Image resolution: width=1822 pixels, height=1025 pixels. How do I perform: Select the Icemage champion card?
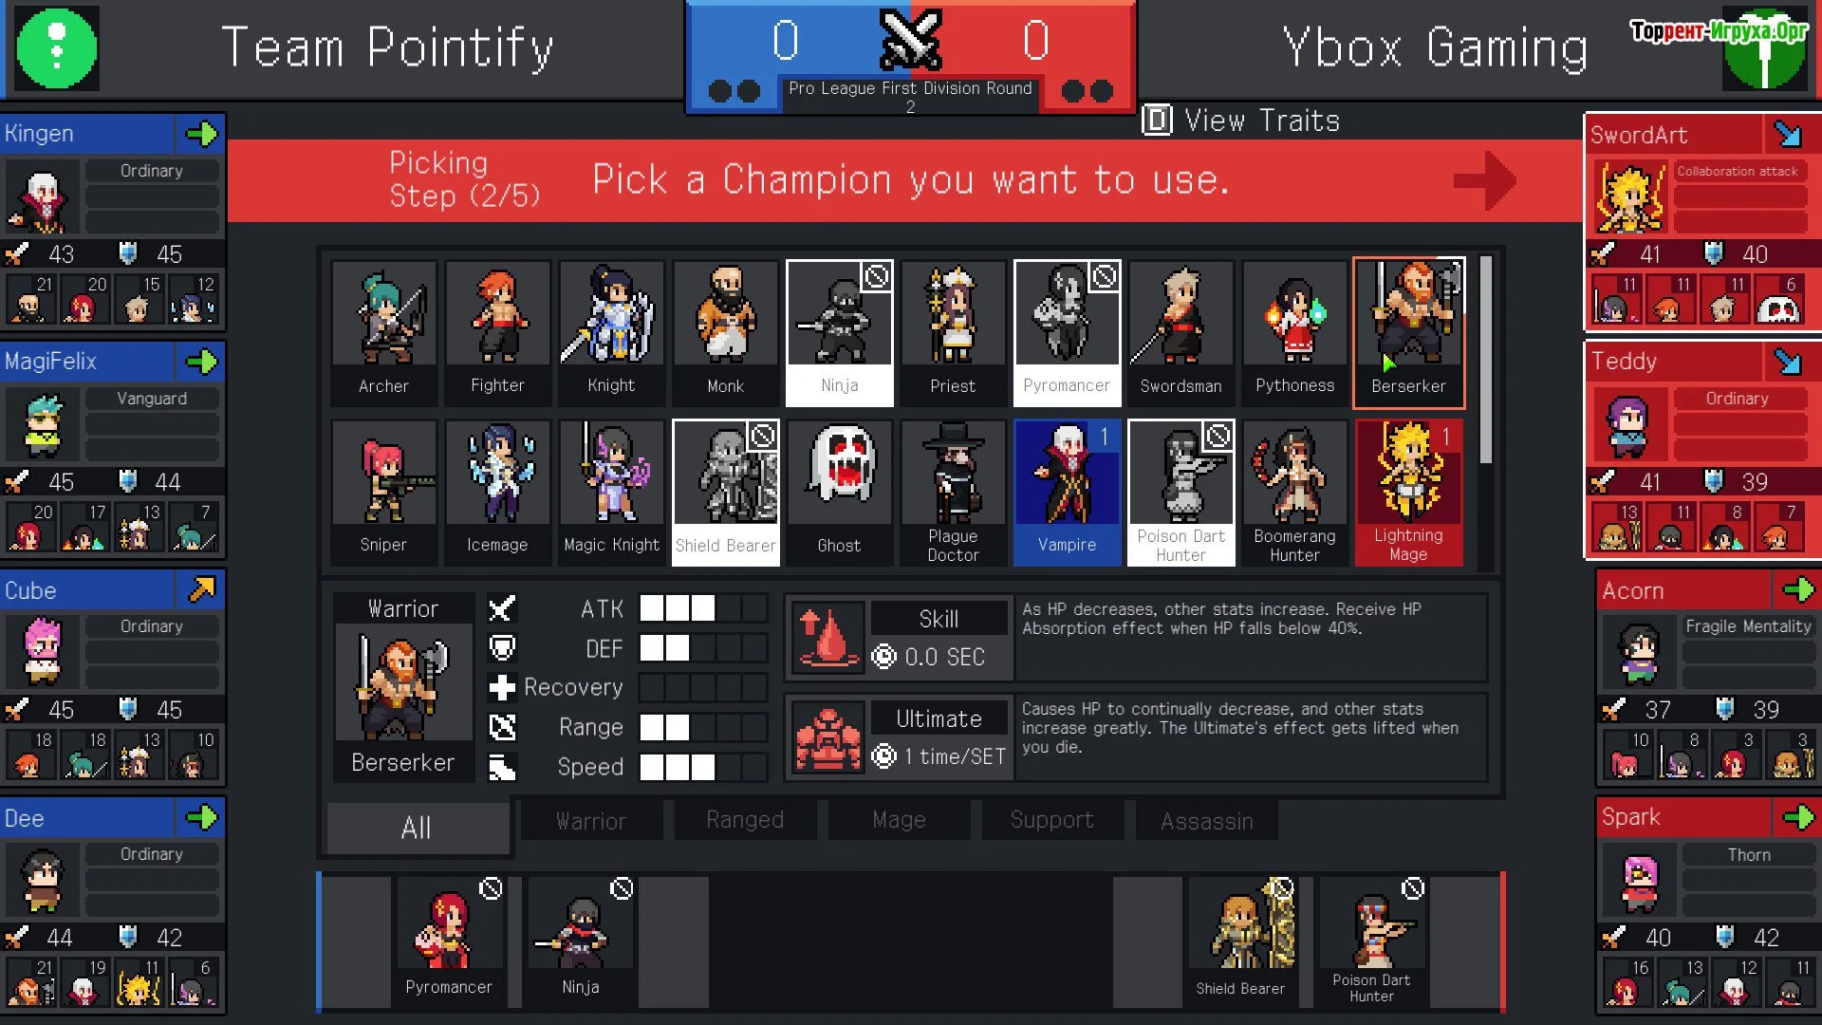pyautogui.click(x=497, y=493)
